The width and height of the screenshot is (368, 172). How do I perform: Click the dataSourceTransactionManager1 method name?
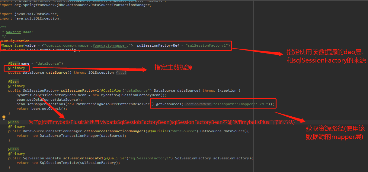click(115, 131)
